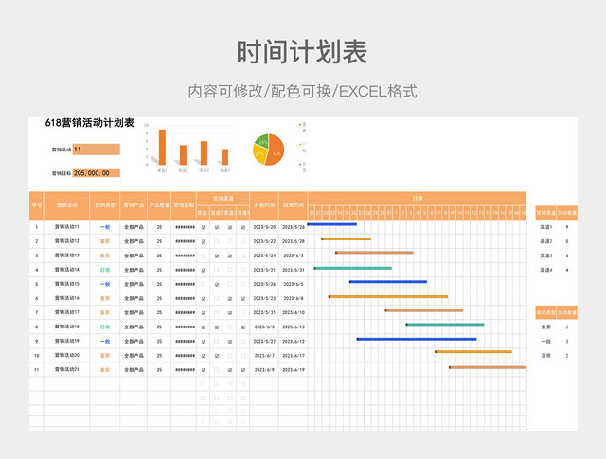This screenshot has width=606, height=459.
Task: Select the 日期 header above the Gantt
Action: point(418,198)
